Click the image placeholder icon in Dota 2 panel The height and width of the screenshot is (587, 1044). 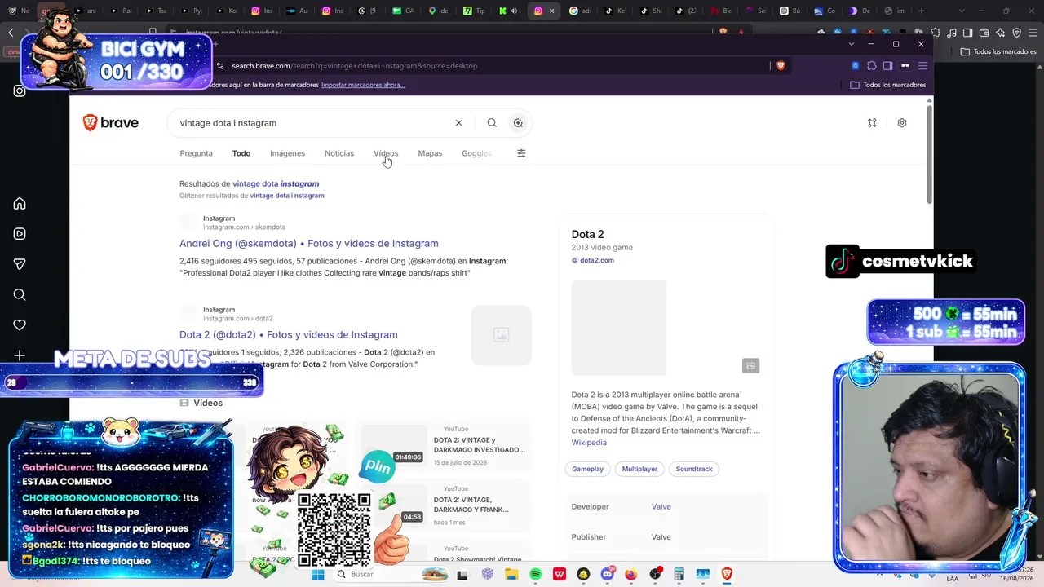coord(751,366)
